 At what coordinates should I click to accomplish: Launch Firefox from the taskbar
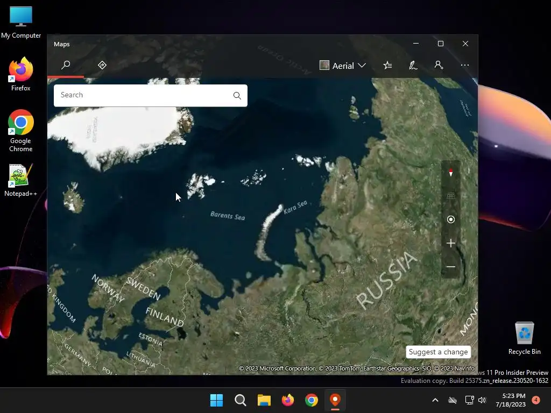[288, 400]
